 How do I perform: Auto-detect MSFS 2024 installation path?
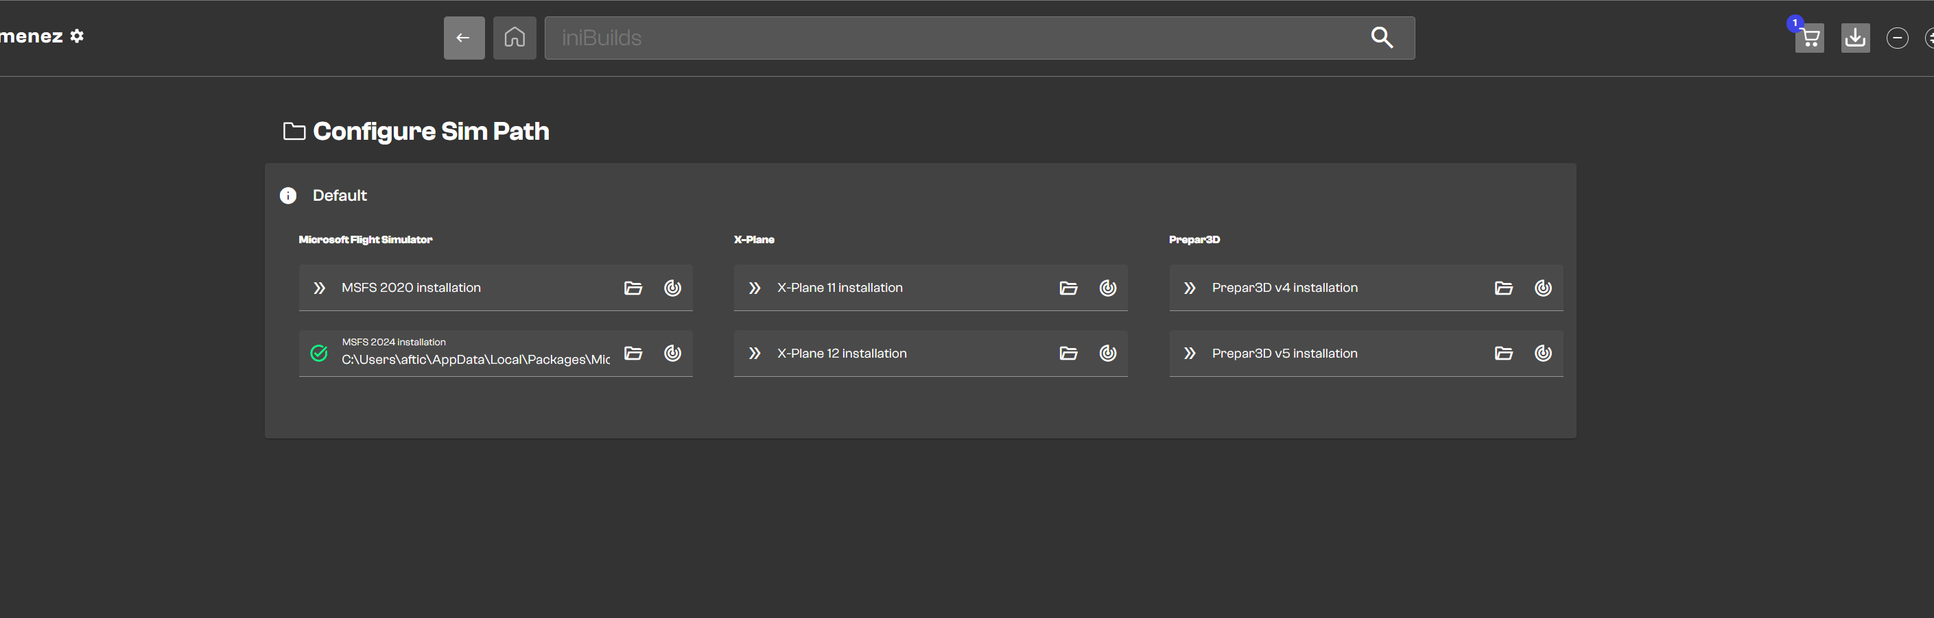pos(673,354)
